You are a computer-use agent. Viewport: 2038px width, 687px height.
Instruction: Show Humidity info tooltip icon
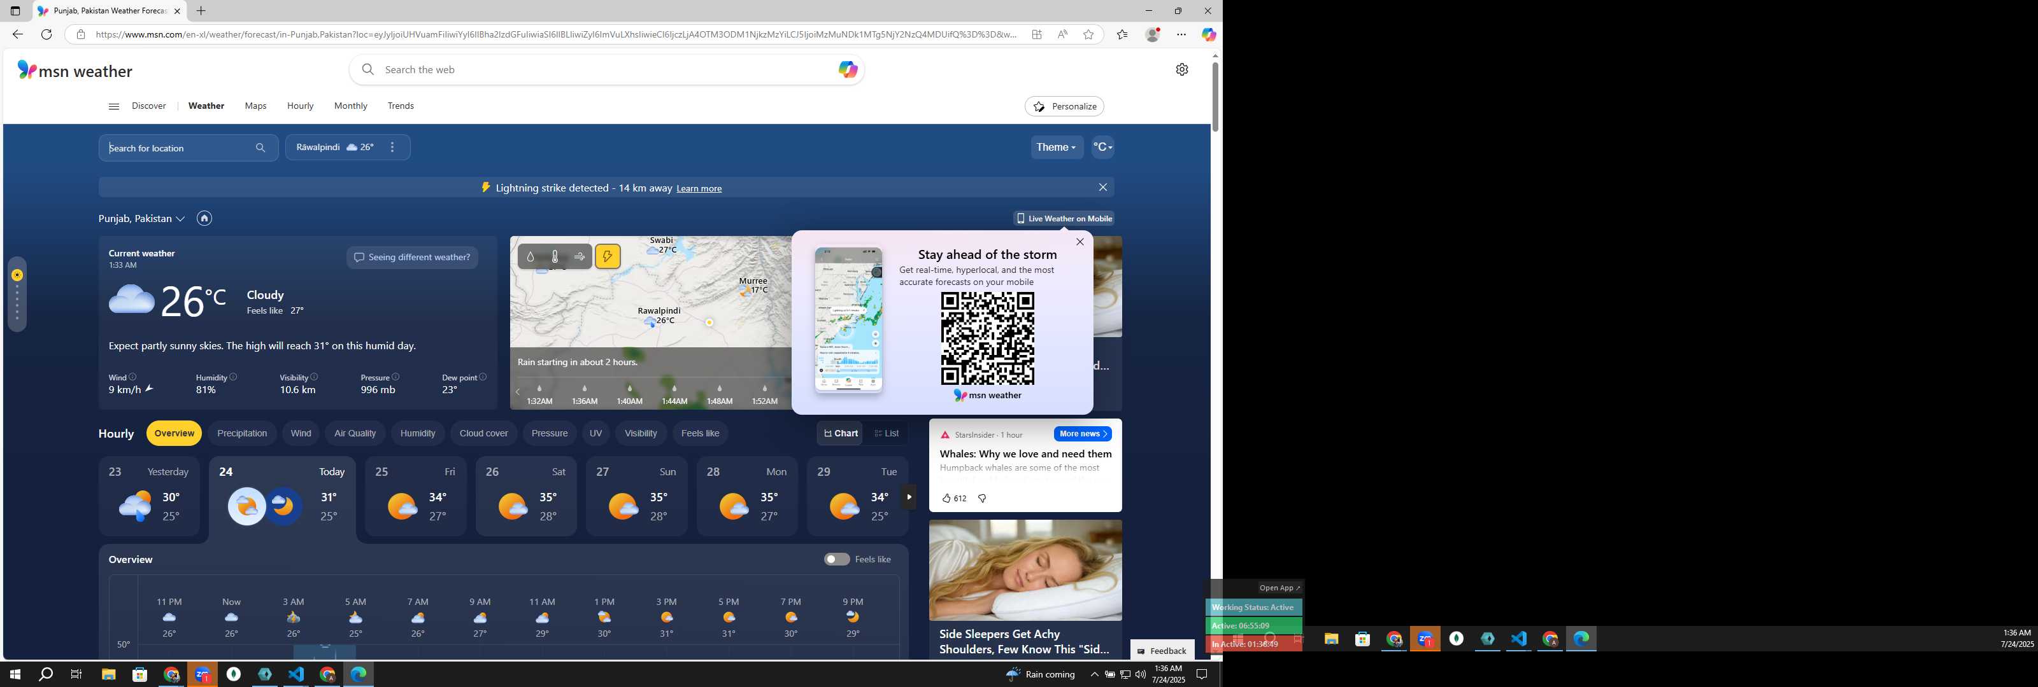[x=233, y=377]
